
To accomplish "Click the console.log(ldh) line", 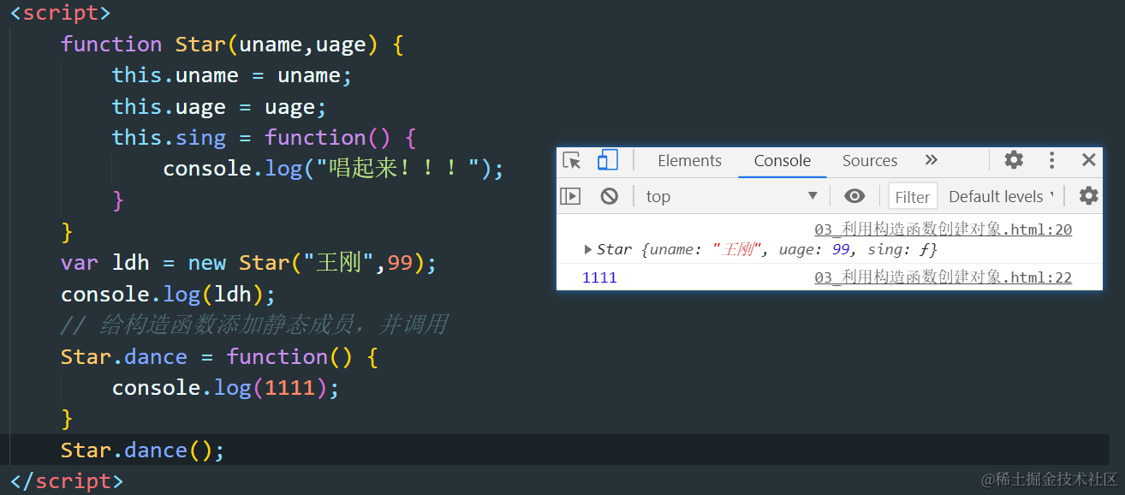I will (169, 294).
